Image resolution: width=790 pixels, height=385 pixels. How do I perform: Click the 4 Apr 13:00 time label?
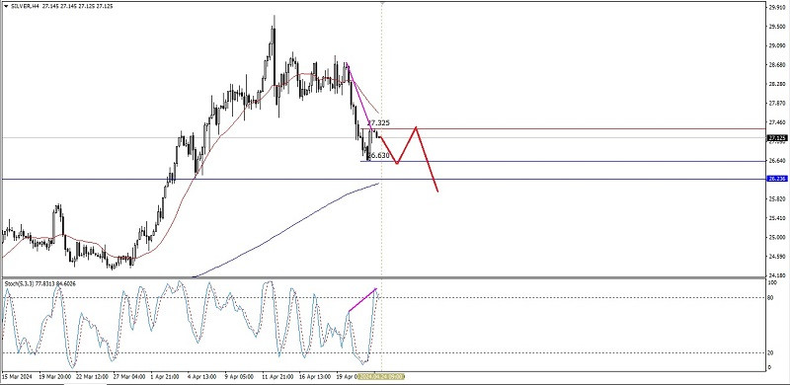pyautogui.click(x=202, y=376)
